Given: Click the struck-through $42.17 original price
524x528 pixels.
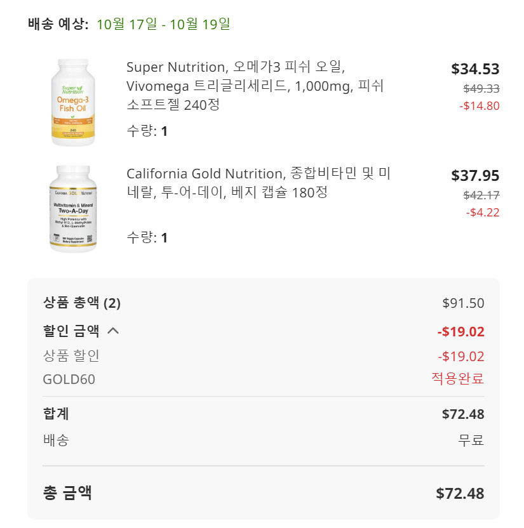Looking at the screenshot, I should (481, 195).
